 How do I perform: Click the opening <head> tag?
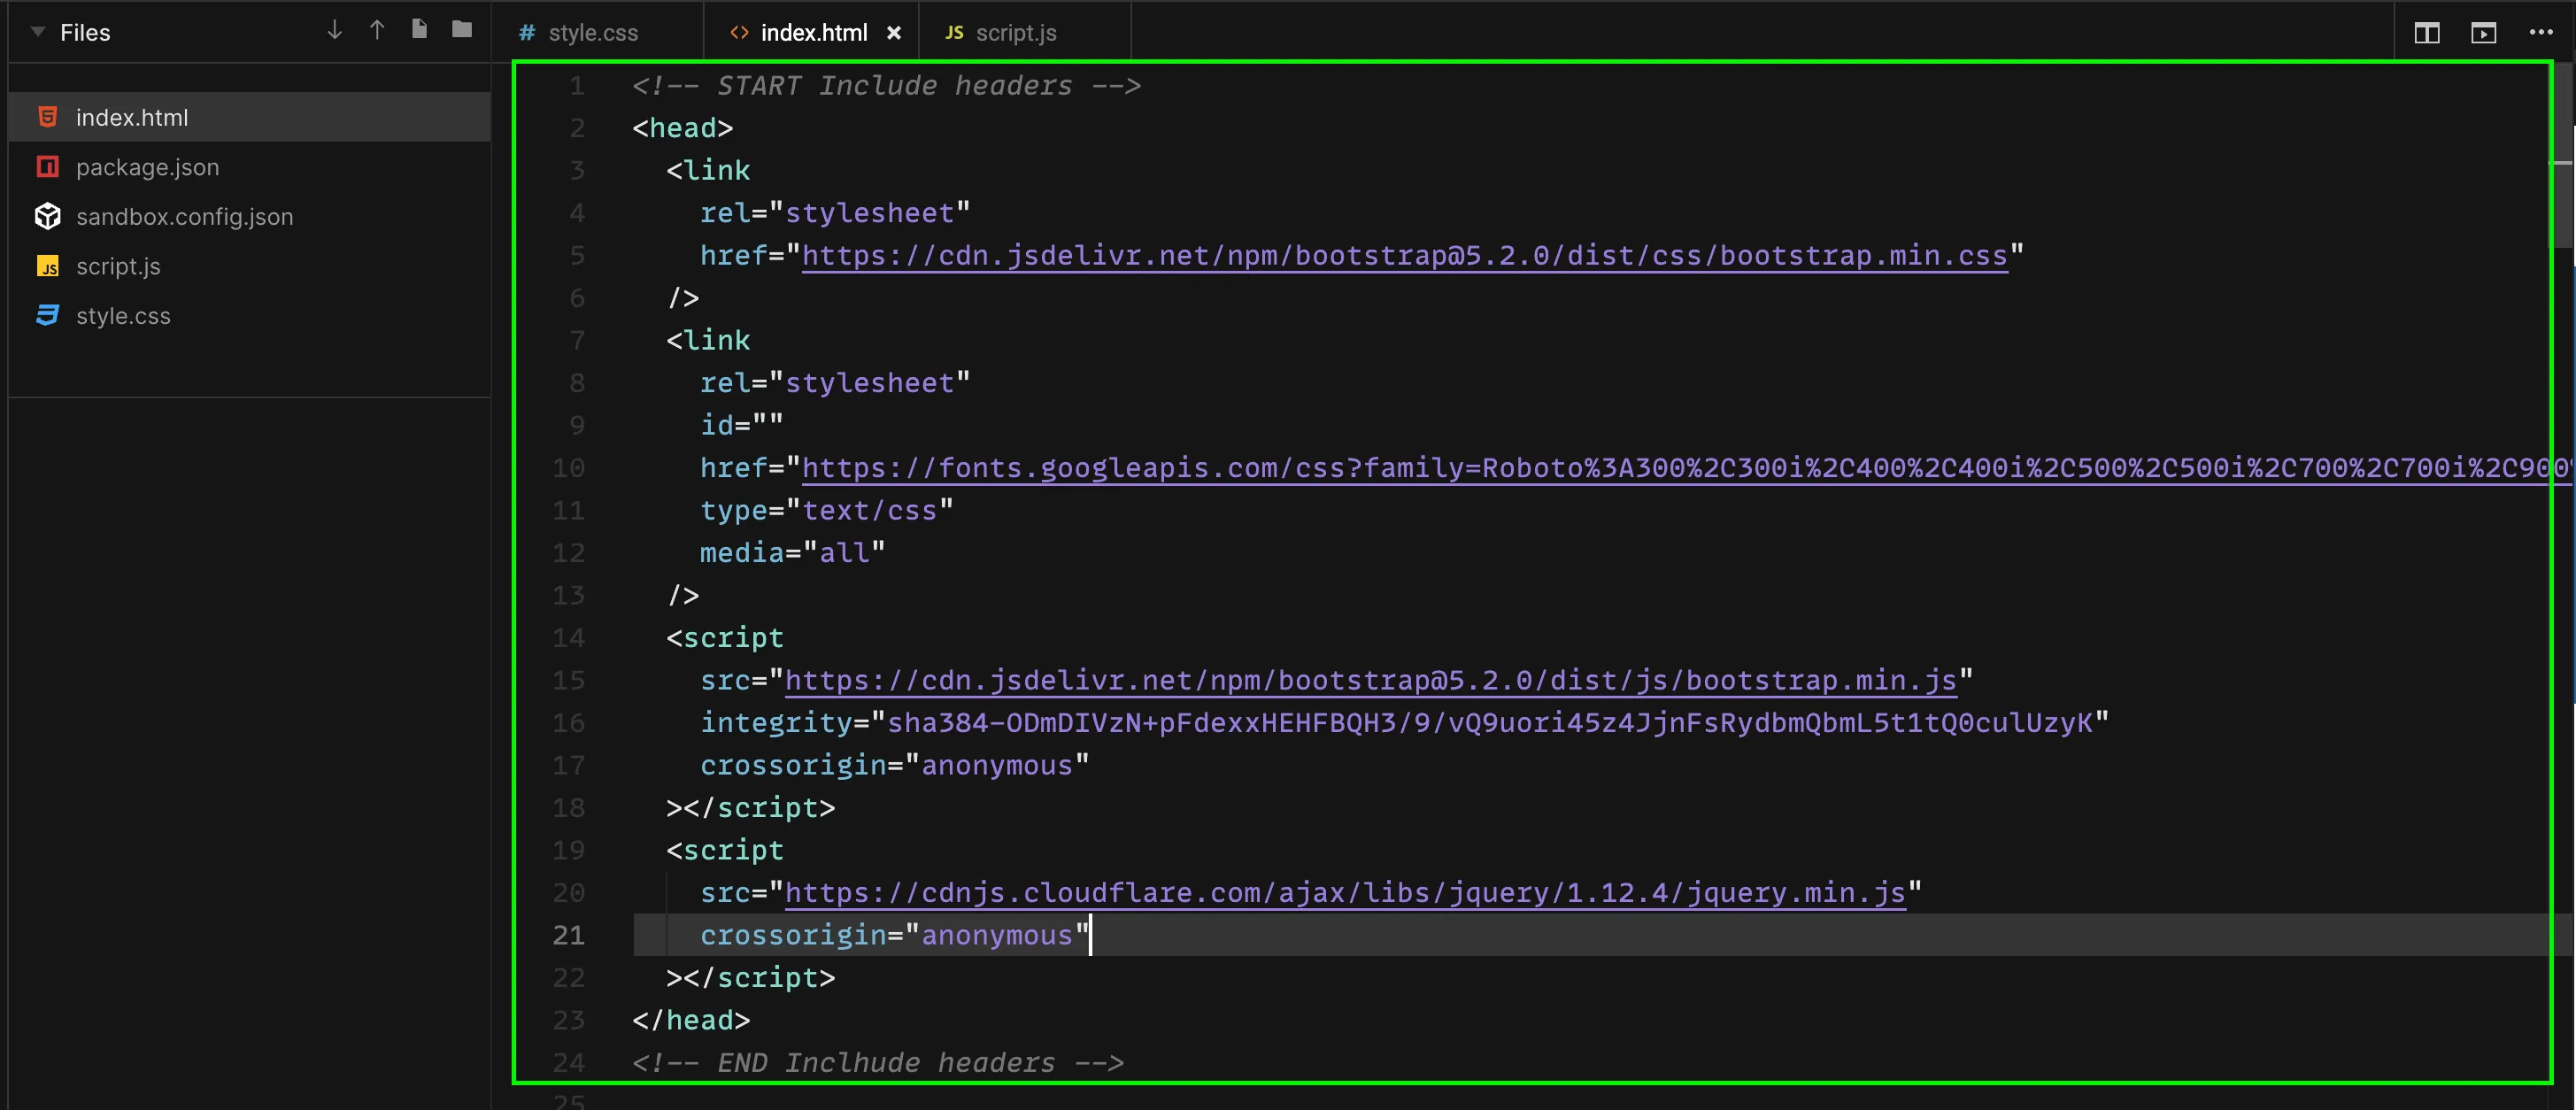pos(682,128)
